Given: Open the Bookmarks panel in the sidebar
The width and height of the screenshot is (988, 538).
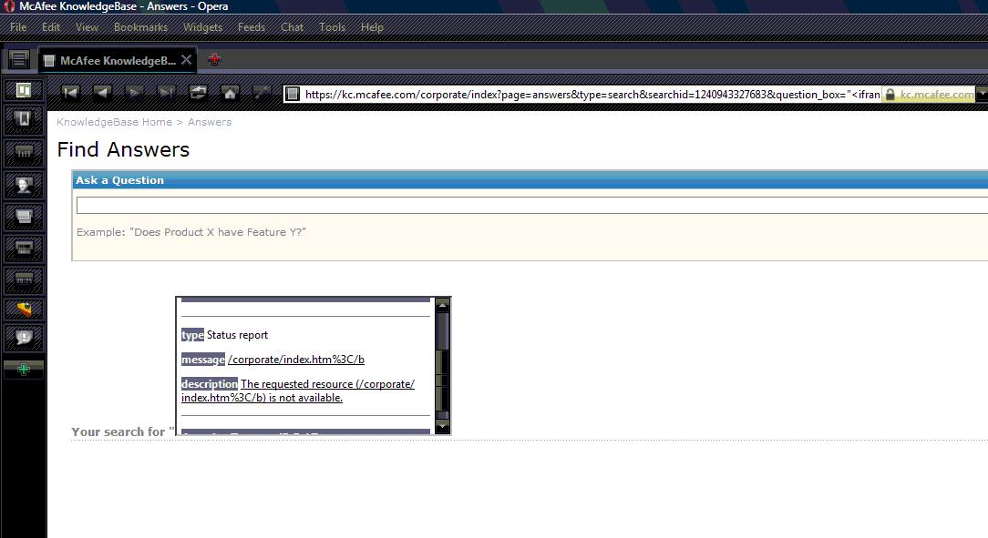Looking at the screenshot, I should click(24, 119).
